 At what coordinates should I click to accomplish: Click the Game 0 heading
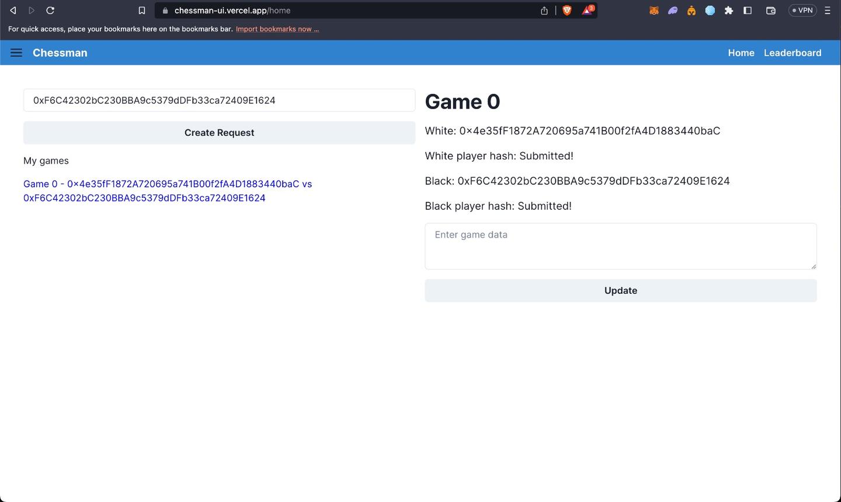click(x=463, y=101)
